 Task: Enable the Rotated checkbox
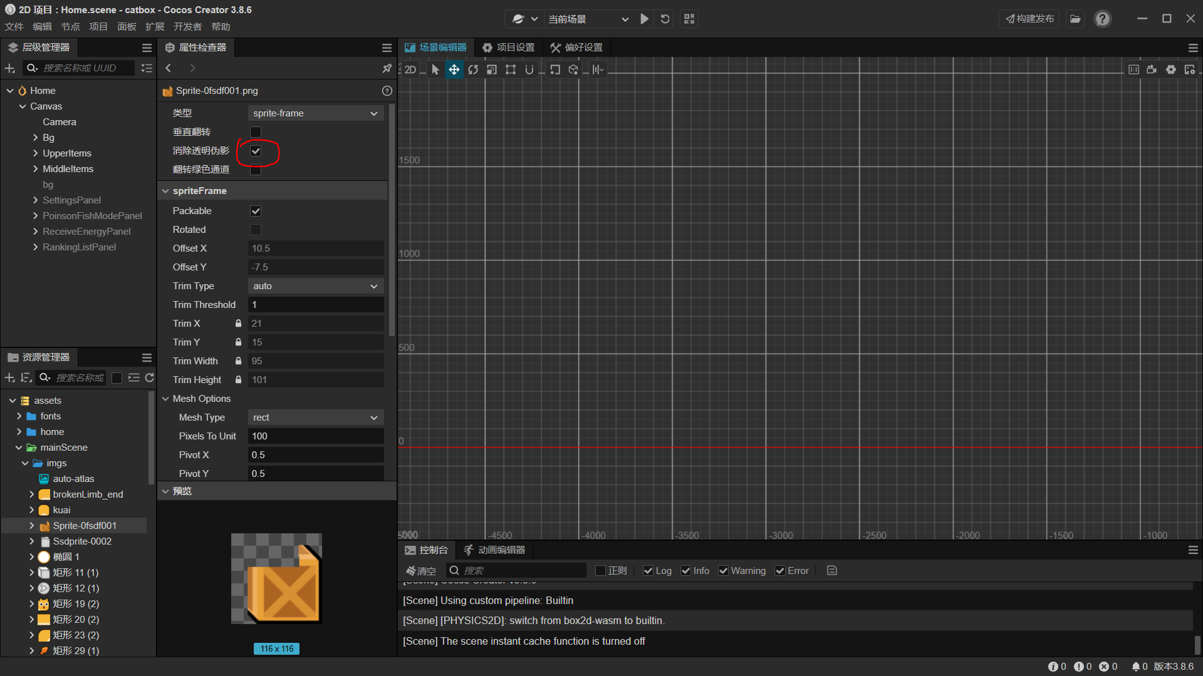coord(256,230)
